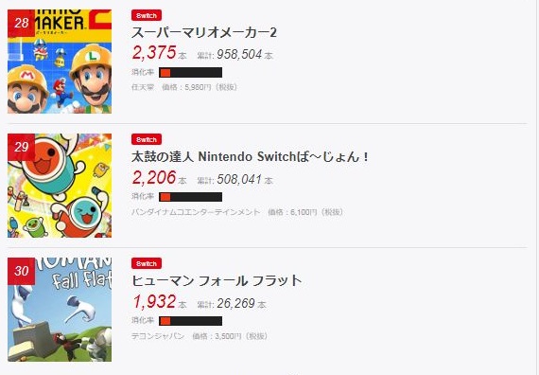
Task: Open the Super Mario Maker 2 cover thumbnail
Action: [x=60, y=62]
